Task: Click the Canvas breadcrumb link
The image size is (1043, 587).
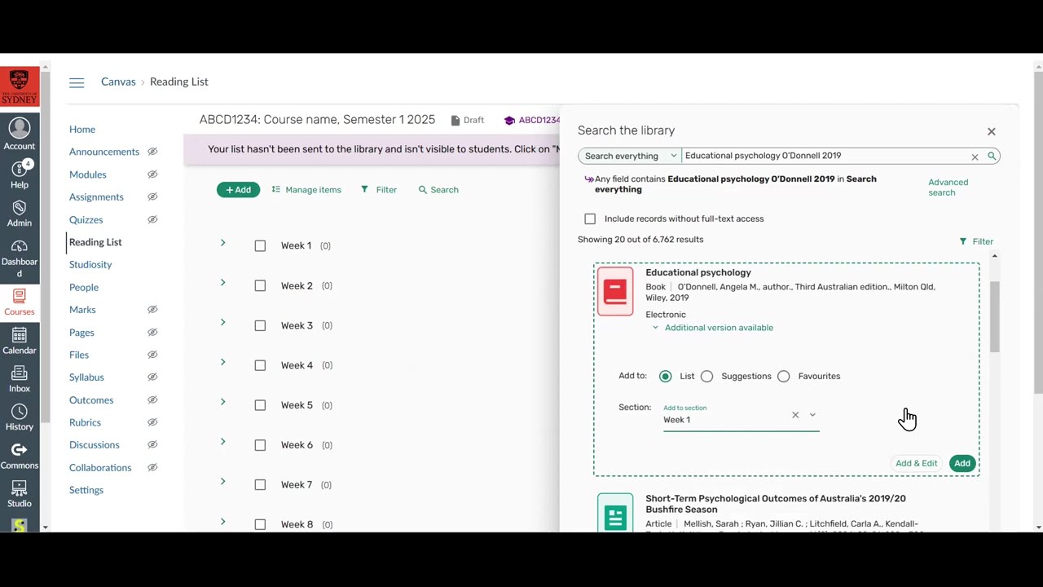Action: (118, 82)
